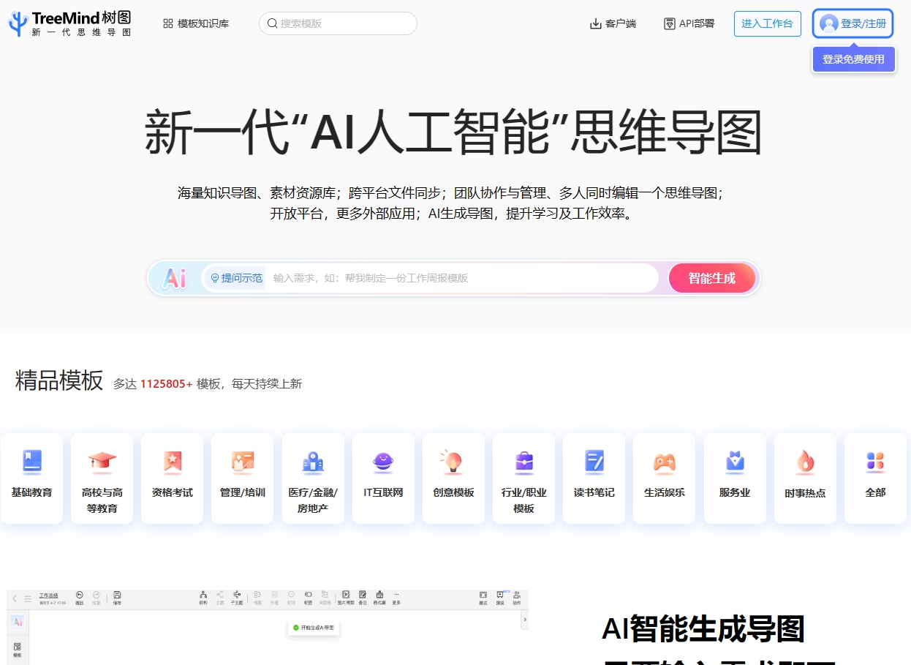This screenshot has width=911, height=665.
Task: Click the 进入工作台 button
Action: pyautogui.click(x=767, y=23)
